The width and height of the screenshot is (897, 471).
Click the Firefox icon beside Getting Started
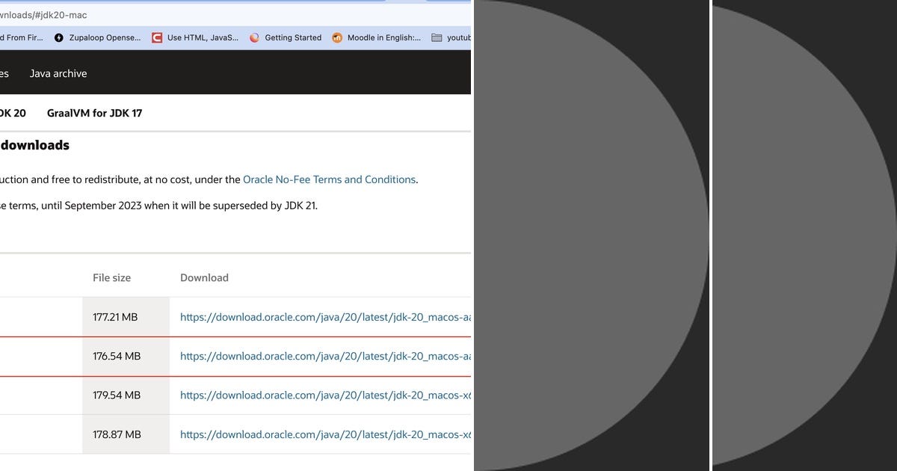(253, 37)
